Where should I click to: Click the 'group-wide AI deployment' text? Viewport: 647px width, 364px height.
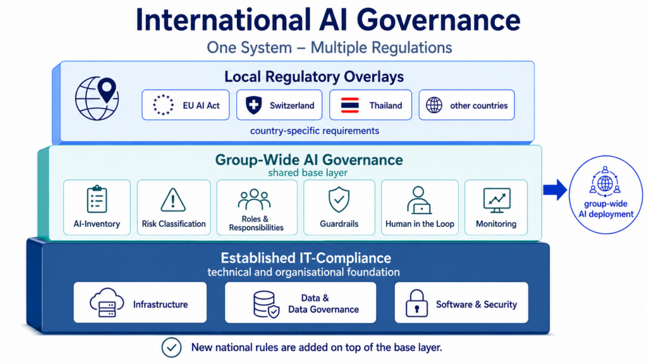(606, 209)
